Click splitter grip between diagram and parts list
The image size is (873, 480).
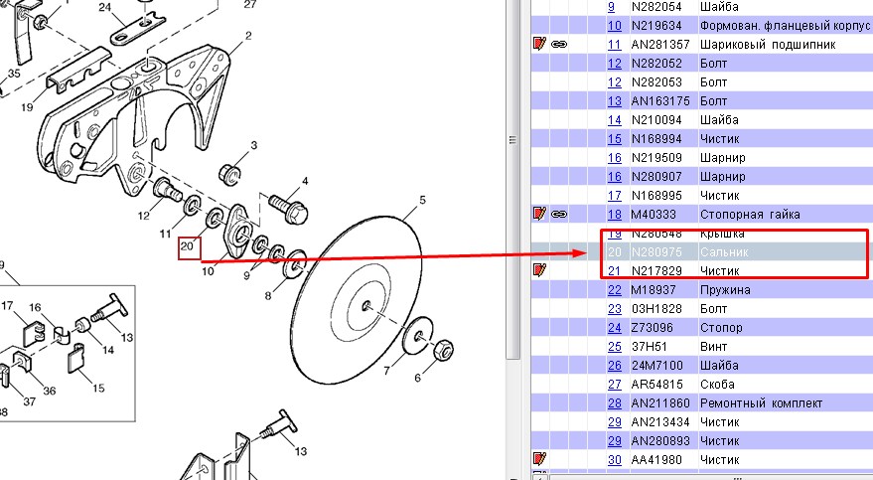pyautogui.click(x=512, y=140)
